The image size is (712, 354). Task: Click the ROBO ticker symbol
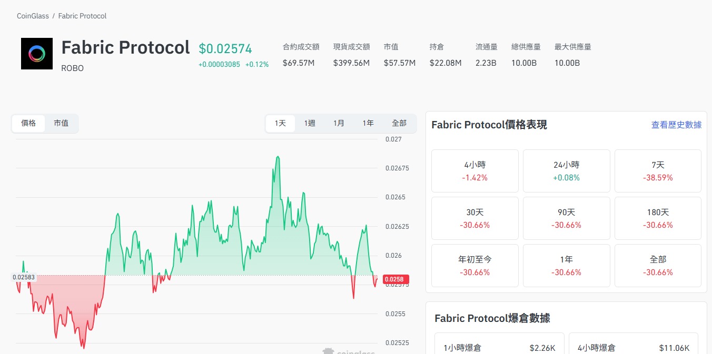coord(72,68)
